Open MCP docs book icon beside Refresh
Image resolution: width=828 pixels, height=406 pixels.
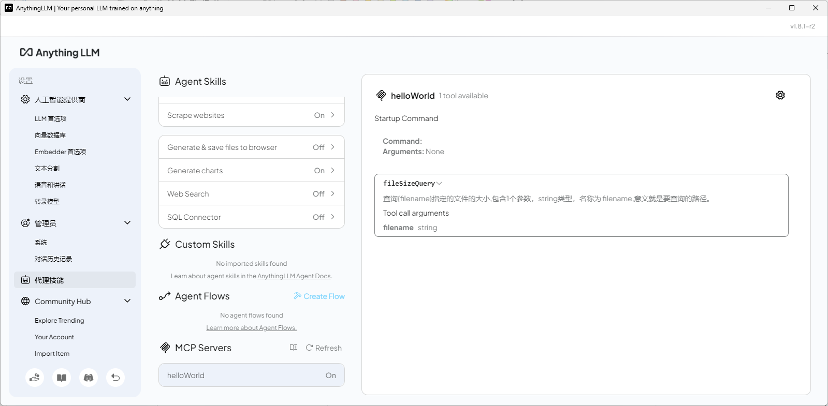(x=294, y=348)
